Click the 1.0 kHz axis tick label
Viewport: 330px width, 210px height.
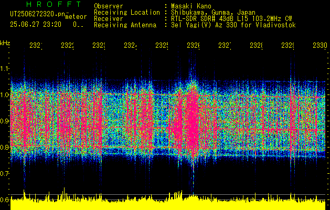[5, 95]
